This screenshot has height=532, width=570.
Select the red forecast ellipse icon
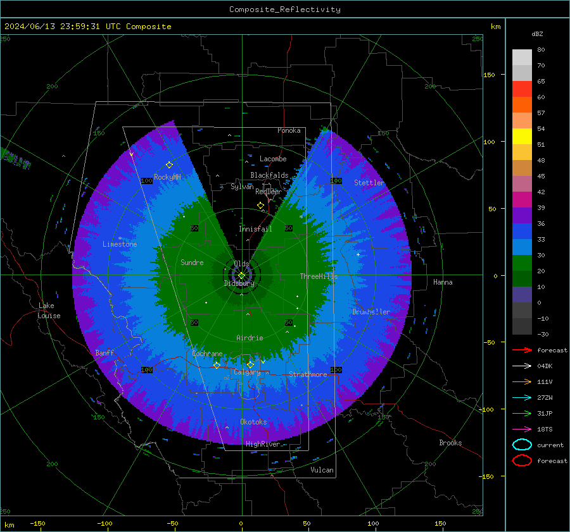522,461
